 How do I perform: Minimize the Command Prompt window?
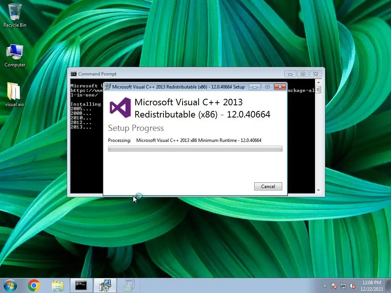[x=290, y=74]
